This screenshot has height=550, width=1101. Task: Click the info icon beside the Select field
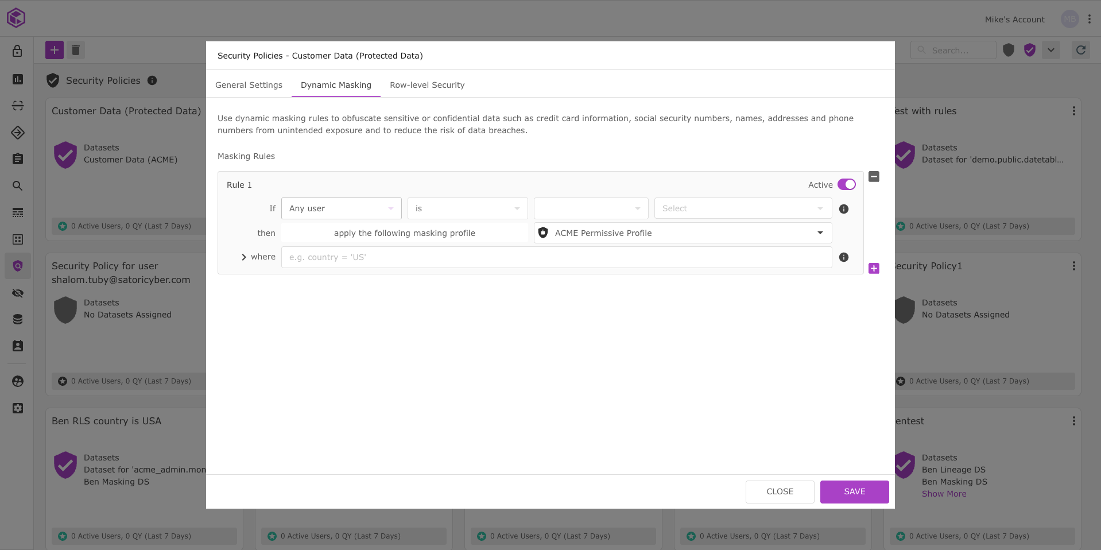pyautogui.click(x=843, y=209)
